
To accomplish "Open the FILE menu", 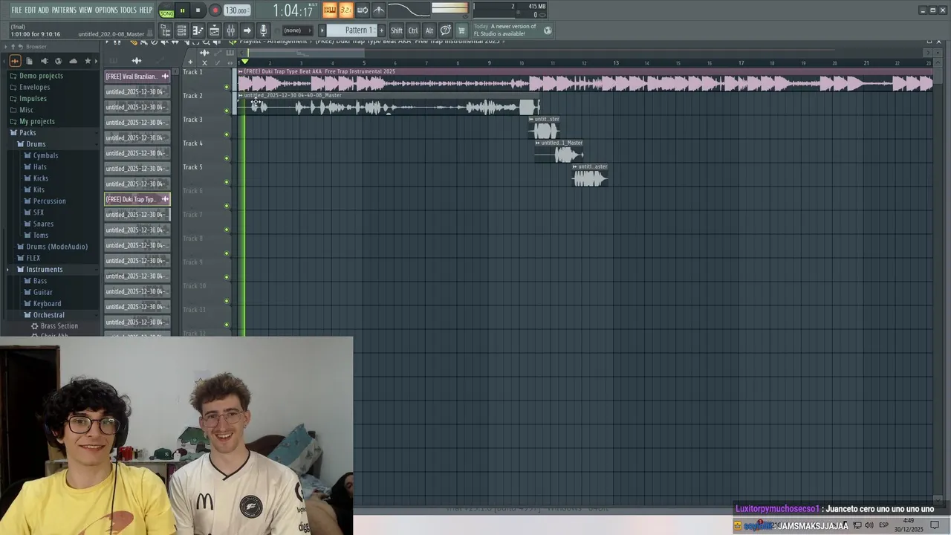I will pos(16,10).
